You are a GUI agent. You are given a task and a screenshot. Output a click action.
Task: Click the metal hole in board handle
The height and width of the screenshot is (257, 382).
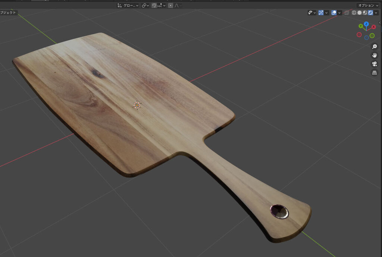(279, 212)
